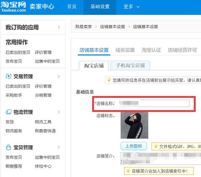Open 首页 in the top navigation
The height and width of the screenshot is (177, 201).
(72, 7)
